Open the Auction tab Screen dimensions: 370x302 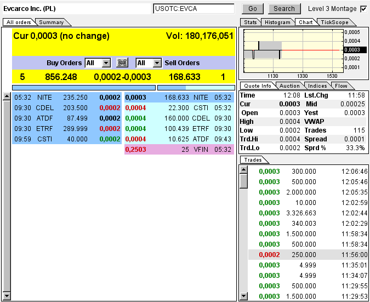[289, 86]
